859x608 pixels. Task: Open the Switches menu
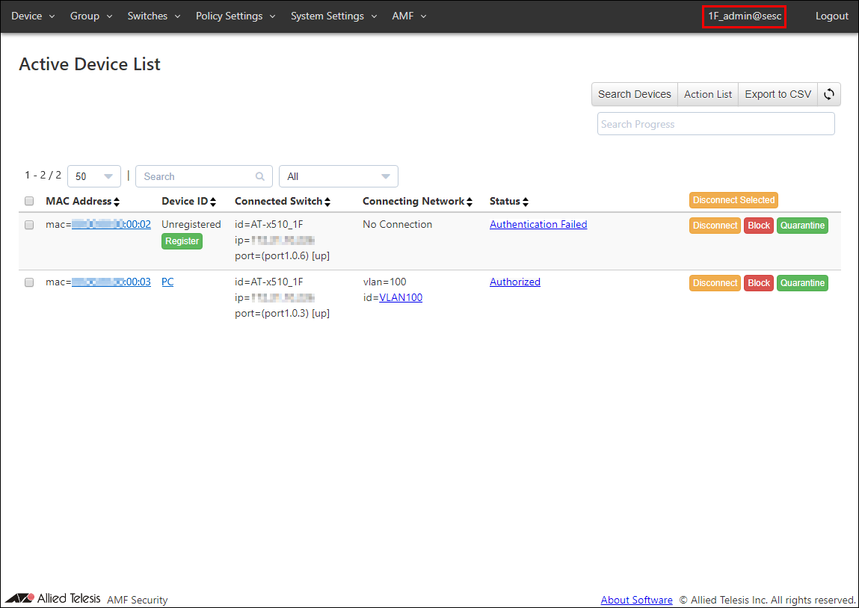[x=154, y=16]
